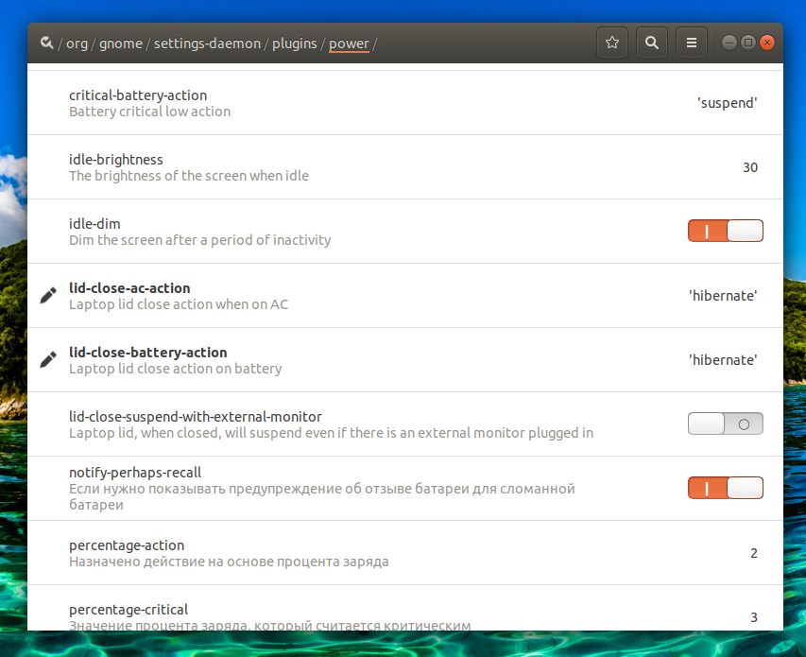This screenshot has width=806, height=657.
Task: Click the 'suspend' value of critical-battery-action
Action: click(727, 103)
